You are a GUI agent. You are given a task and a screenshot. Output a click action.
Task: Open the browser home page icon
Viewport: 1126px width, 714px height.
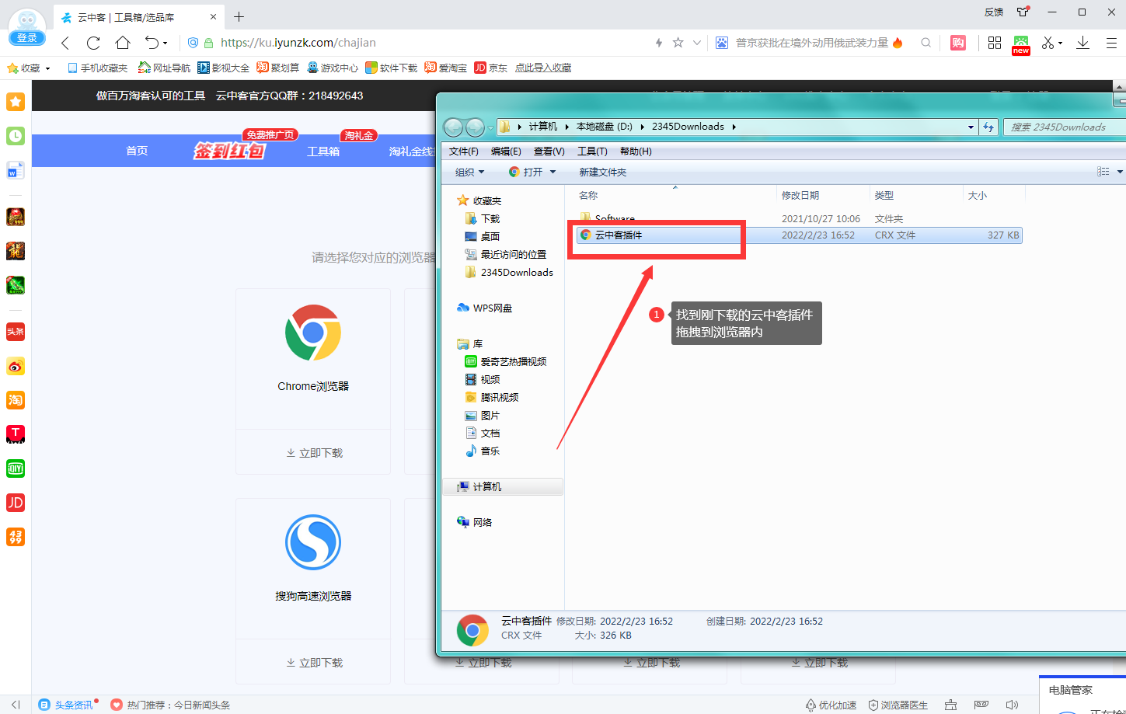[123, 43]
